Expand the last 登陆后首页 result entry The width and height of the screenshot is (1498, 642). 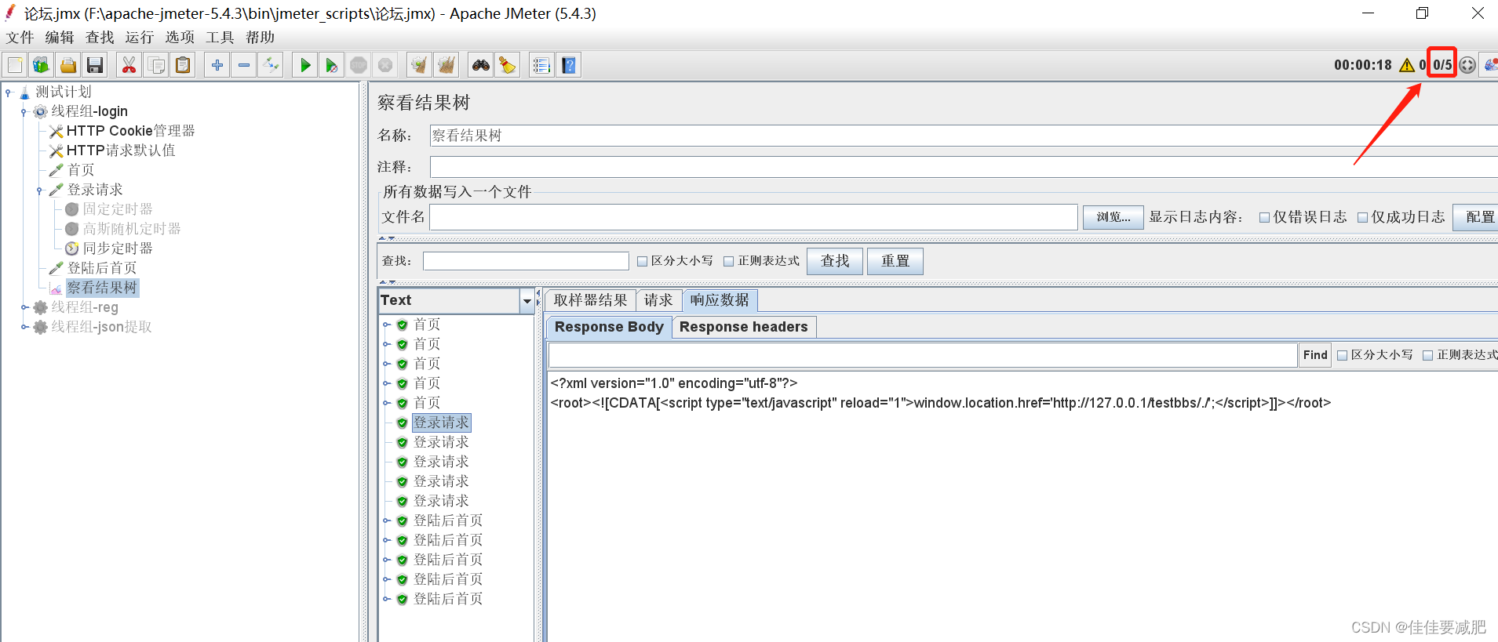[x=387, y=599]
